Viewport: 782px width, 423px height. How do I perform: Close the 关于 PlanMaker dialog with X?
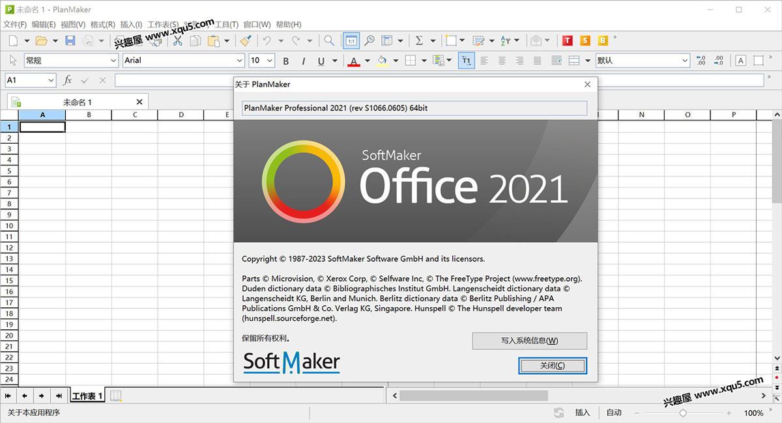tap(587, 85)
